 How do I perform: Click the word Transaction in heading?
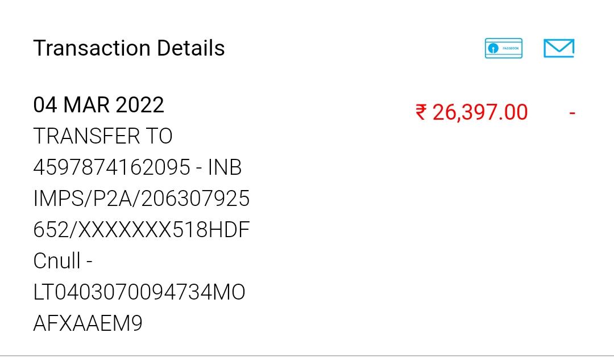coord(92,48)
